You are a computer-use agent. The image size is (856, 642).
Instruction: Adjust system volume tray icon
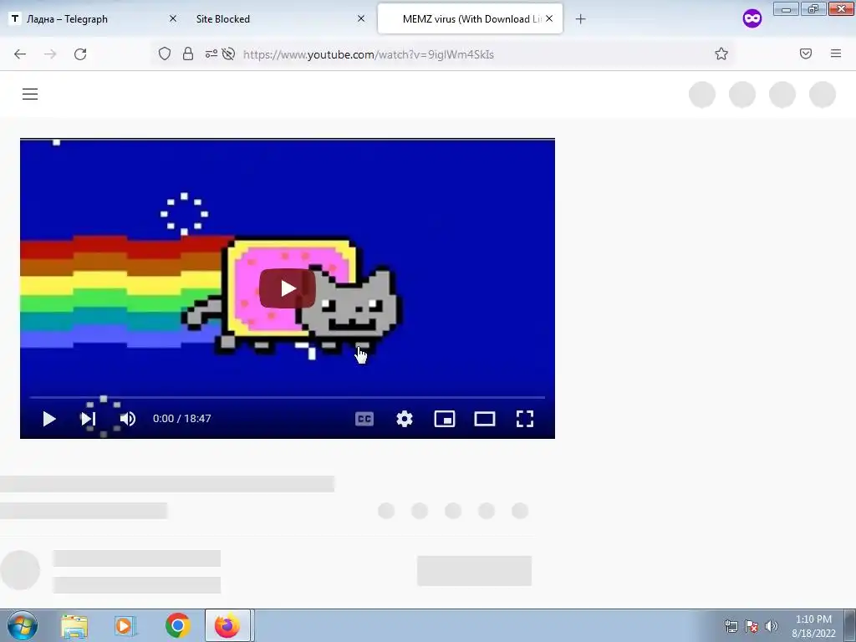point(772,626)
